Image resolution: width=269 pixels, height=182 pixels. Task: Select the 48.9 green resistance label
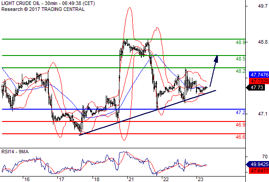(x=240, y=42)
